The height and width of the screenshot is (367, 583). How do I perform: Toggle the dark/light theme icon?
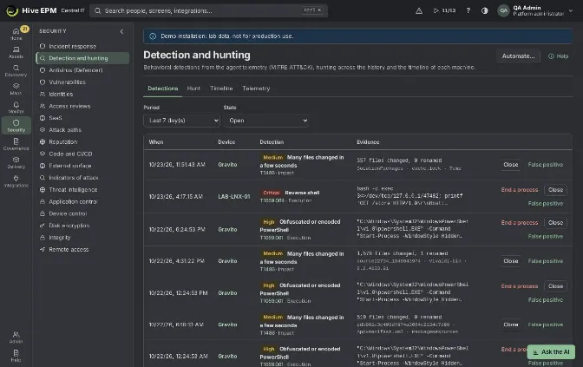484,10
